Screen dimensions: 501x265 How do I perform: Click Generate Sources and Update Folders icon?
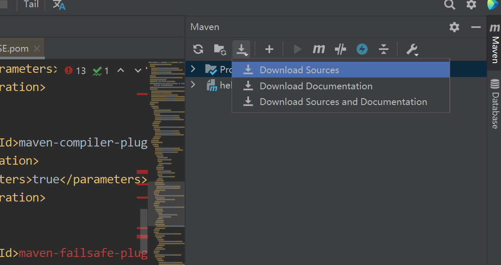(x=220, y=49)
